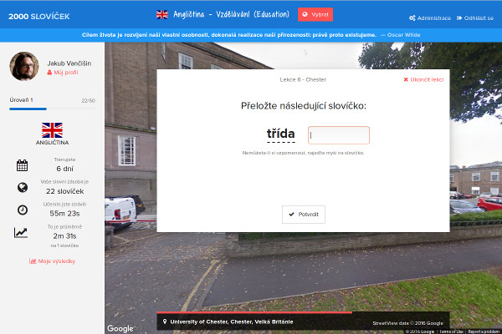The image size is (502, 334).
Task: Confirm answer with Potvrdit button
Action: click(x=304, y=215)
